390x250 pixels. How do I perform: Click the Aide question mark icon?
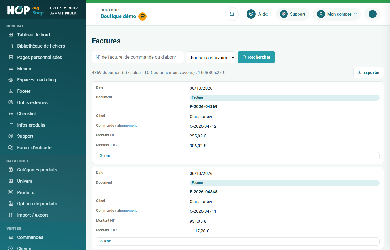pyautogui.click(x=251, y=14)
